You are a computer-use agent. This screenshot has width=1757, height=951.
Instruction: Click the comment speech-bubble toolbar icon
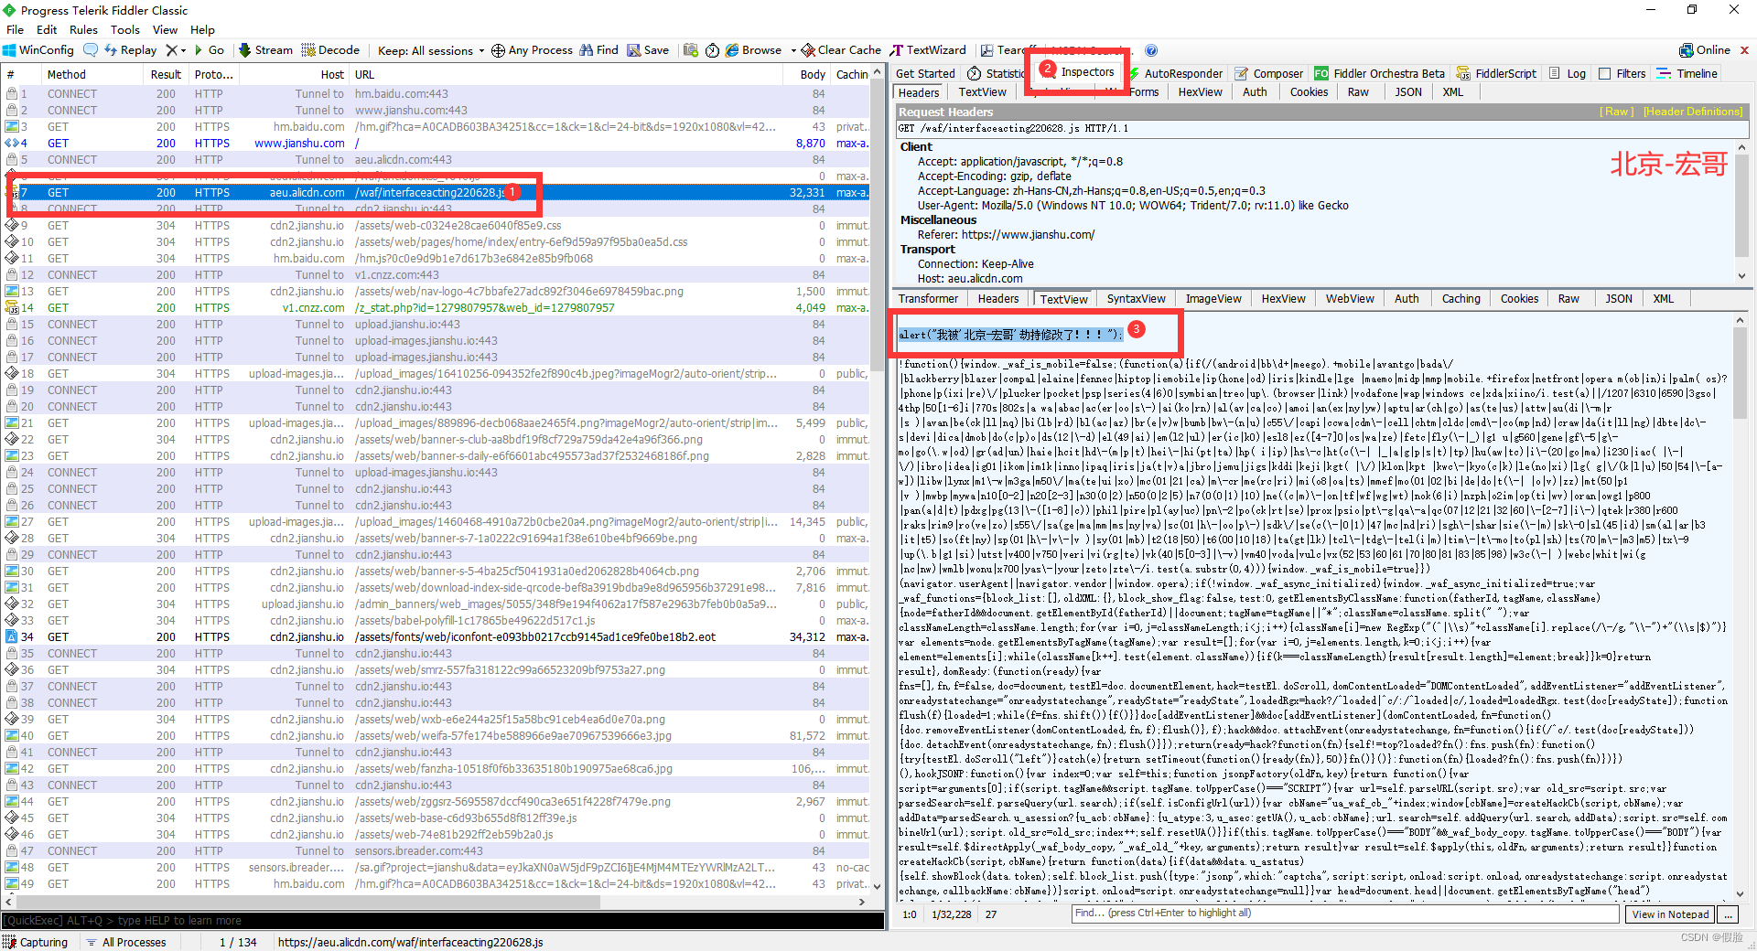point(90,50)
